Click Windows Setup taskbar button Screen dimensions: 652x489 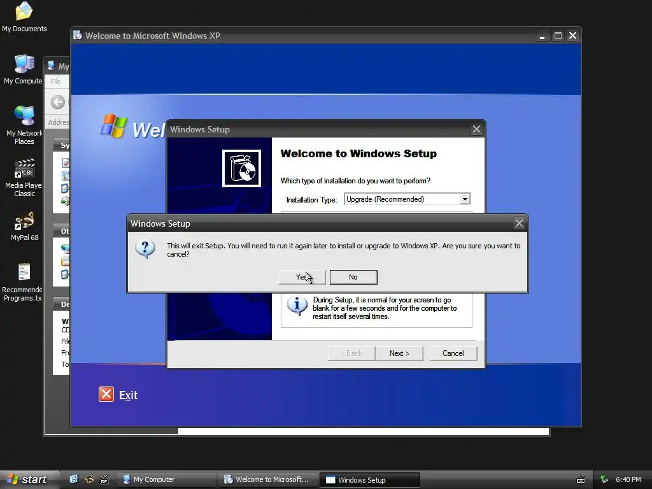[370, 480]
